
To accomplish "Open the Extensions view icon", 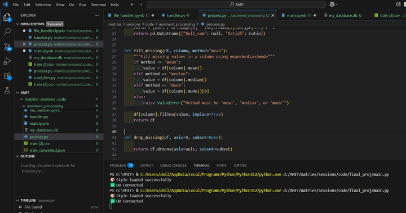I will [7, 76].
